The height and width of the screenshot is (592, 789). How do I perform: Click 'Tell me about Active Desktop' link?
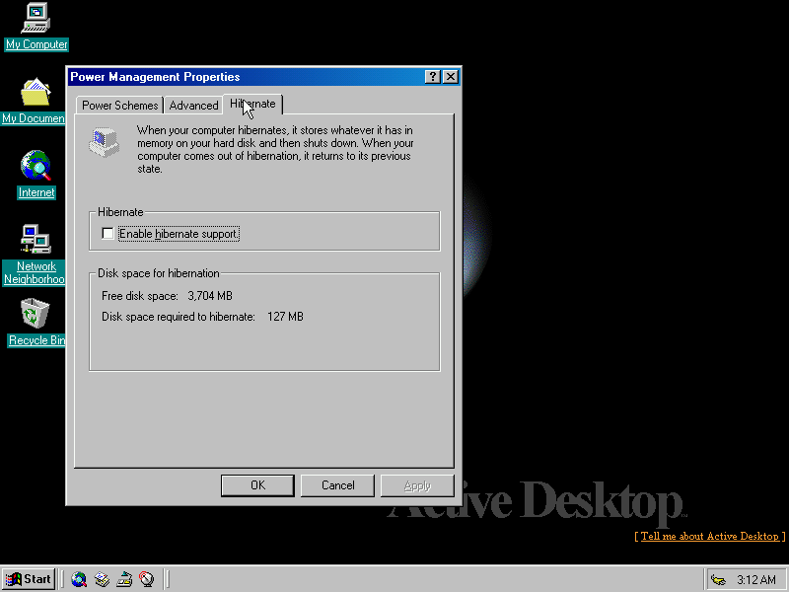point(709,536)
